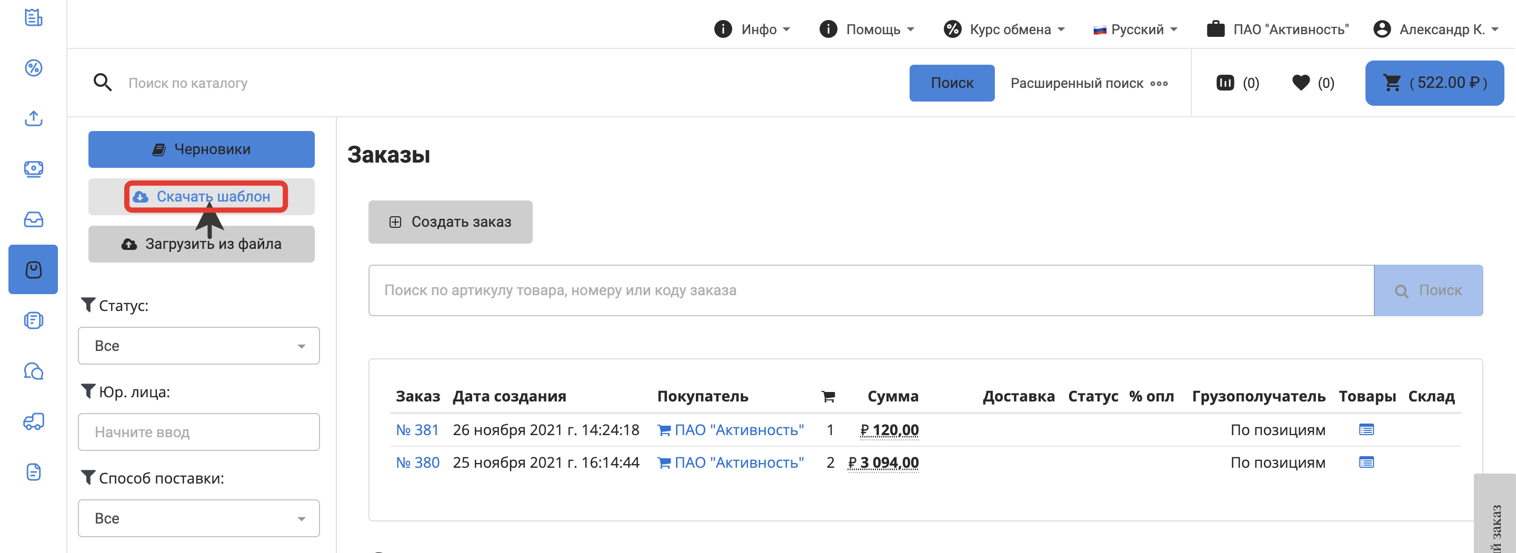This screenshot has height=553, width=1516.
Task: Click the Расширенный поиск link
Action: [1088, 83]
